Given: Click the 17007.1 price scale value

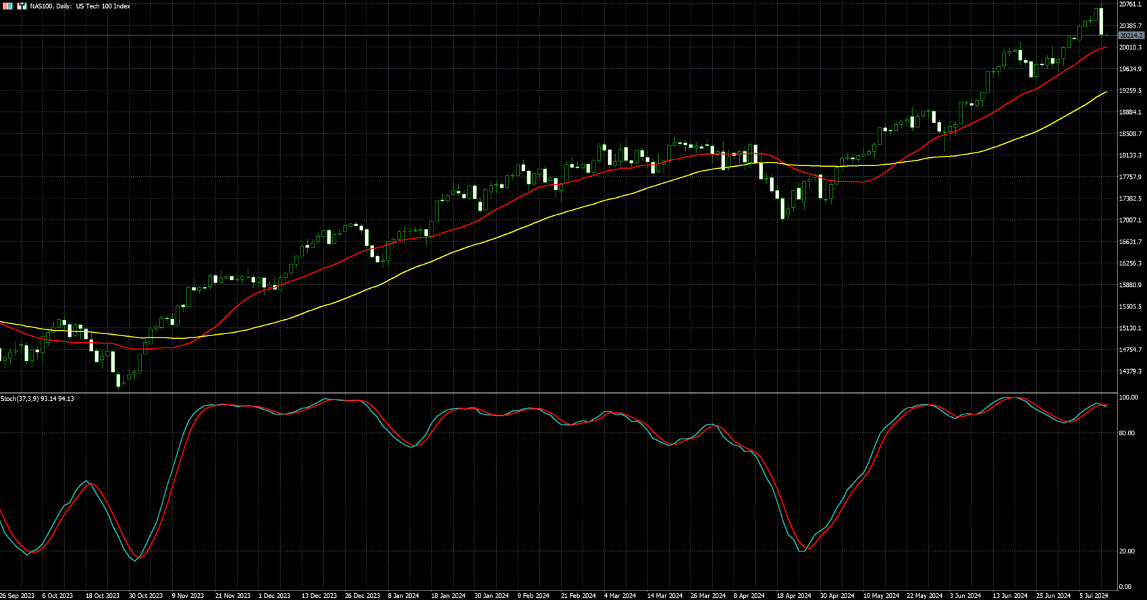Looking at the screenshot, I should [1130, 220].
